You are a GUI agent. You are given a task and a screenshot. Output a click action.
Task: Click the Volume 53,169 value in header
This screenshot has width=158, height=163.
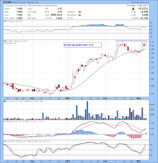[144, 18]
